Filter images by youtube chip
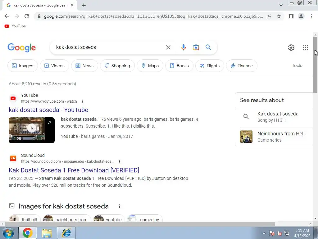This screenshot has width=318, height=239. 109,219
